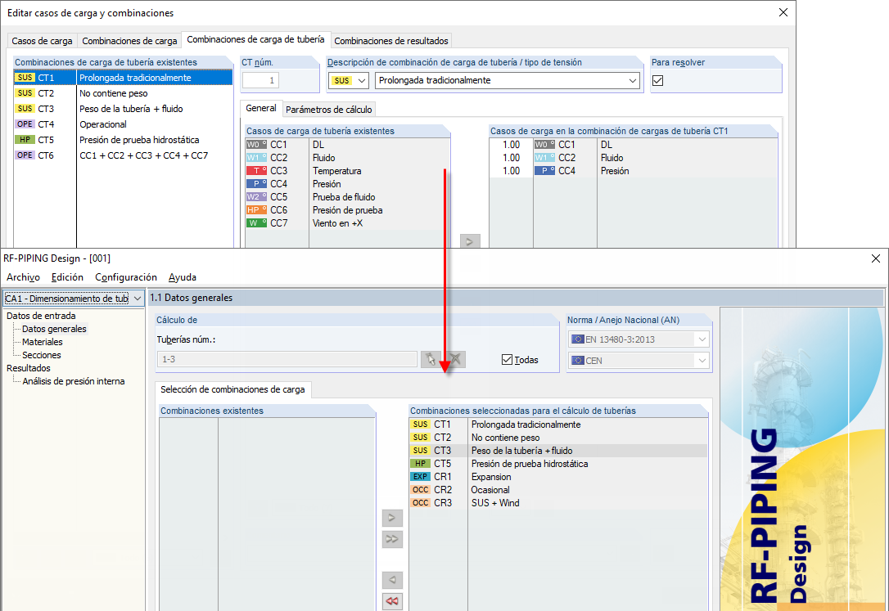Open the Edición menu
Viewport: 889px width, 611px height.
67,277
